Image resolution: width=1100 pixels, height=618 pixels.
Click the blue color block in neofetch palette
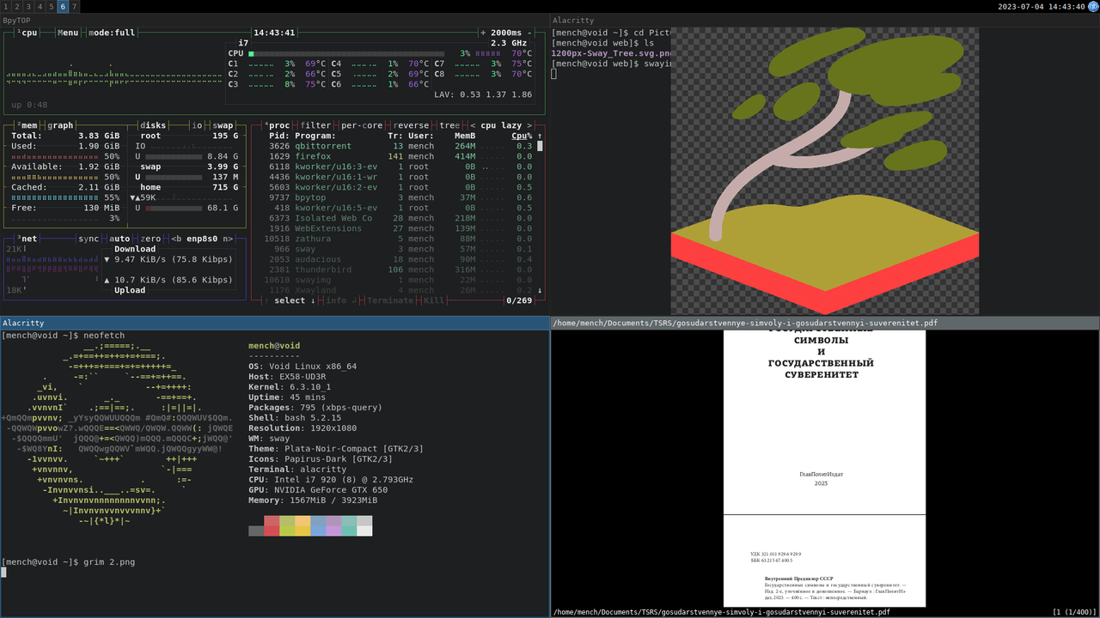318,525
